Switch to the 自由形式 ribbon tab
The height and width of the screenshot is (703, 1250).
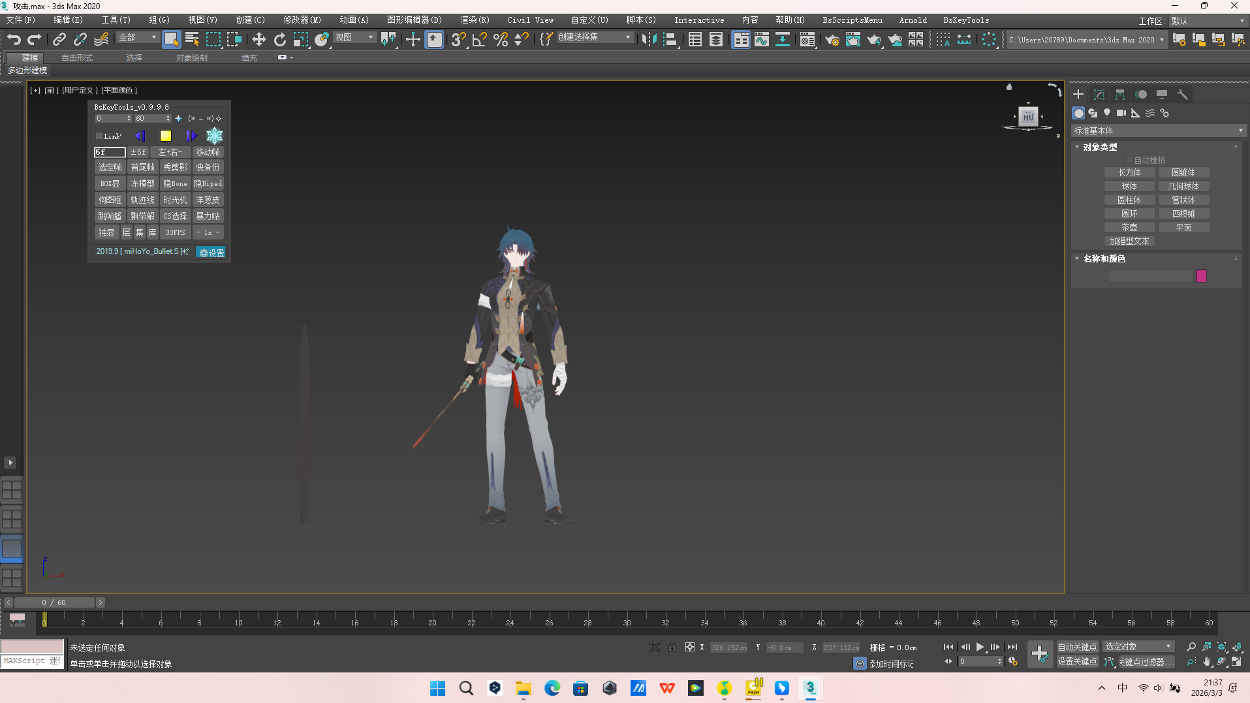[77, 58]
